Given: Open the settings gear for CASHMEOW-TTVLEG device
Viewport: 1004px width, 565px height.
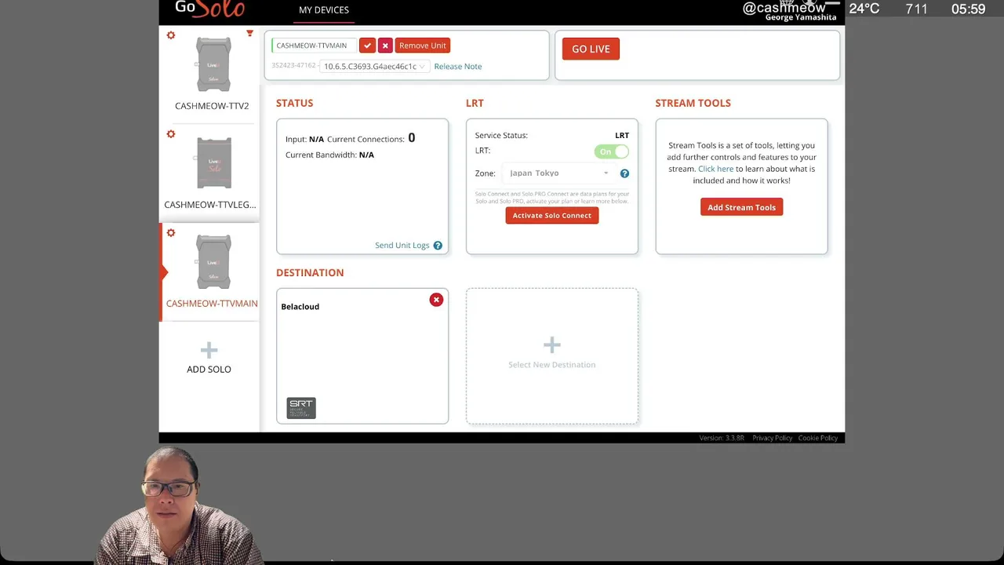Looking at the screenshot, I should pos(171,134).
